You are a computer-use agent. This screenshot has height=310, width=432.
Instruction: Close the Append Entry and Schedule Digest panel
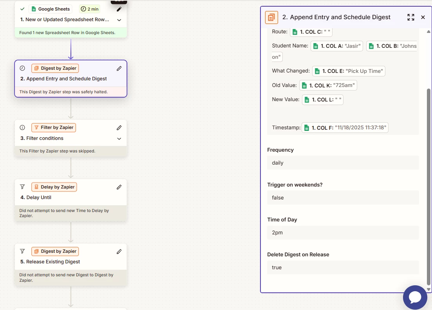pyautogui.click(x=423, y=17)
